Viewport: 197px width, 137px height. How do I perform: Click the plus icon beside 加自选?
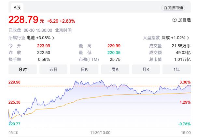(x=175, y=20)
